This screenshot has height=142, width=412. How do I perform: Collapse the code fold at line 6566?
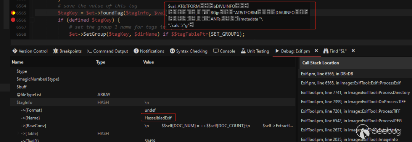pos(32,20)
